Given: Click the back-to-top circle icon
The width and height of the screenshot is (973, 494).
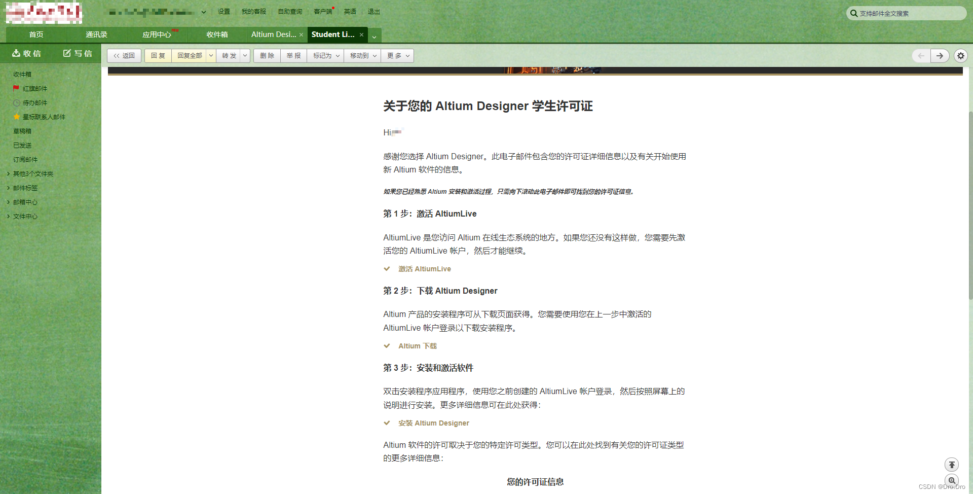Looking at the screenshot, I should (x=952, y=464).
